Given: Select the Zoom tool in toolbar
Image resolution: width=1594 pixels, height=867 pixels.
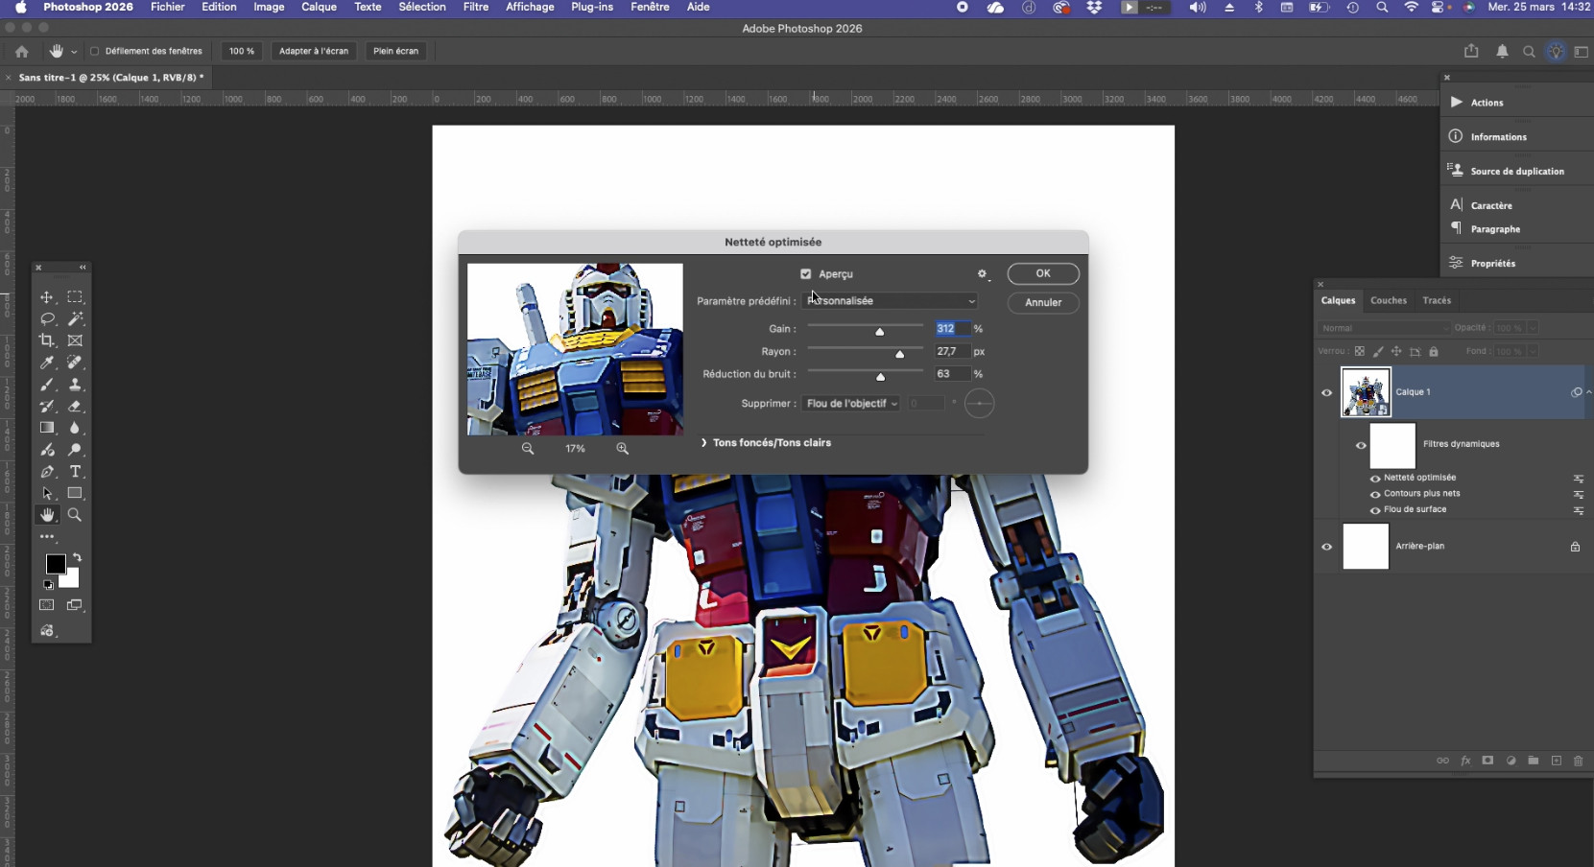Looking at the screenshot, I should 75,515.
